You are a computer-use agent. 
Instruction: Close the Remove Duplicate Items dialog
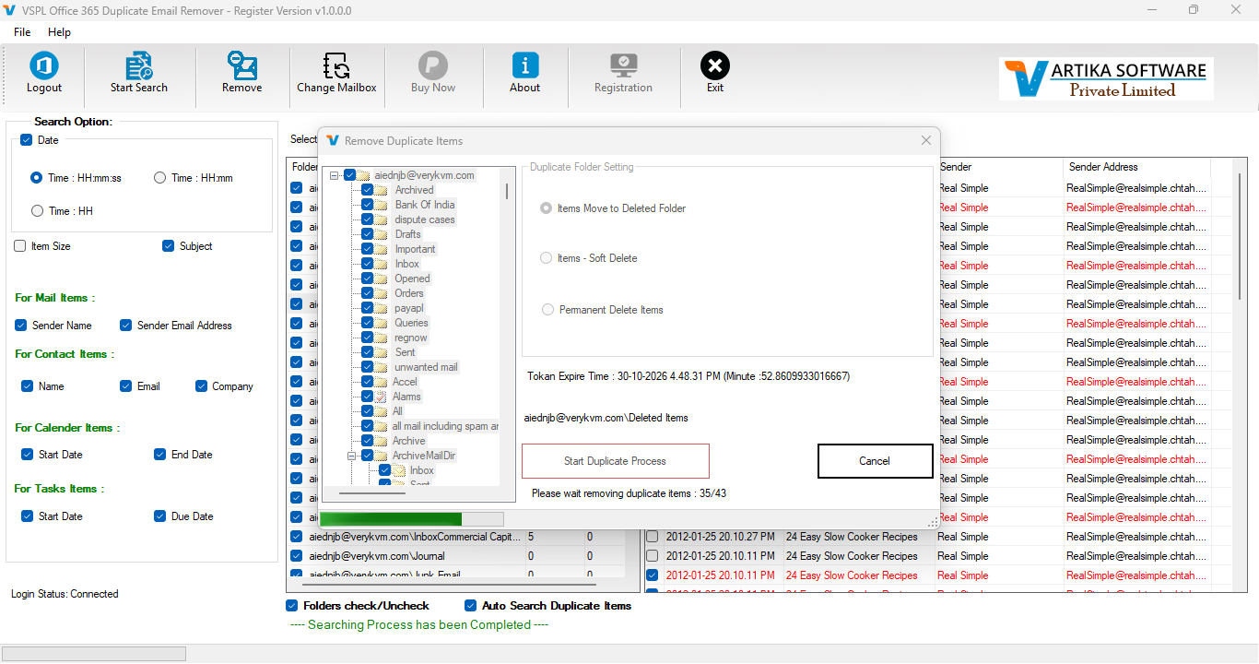pyautogui.click(x=926, y=140)
